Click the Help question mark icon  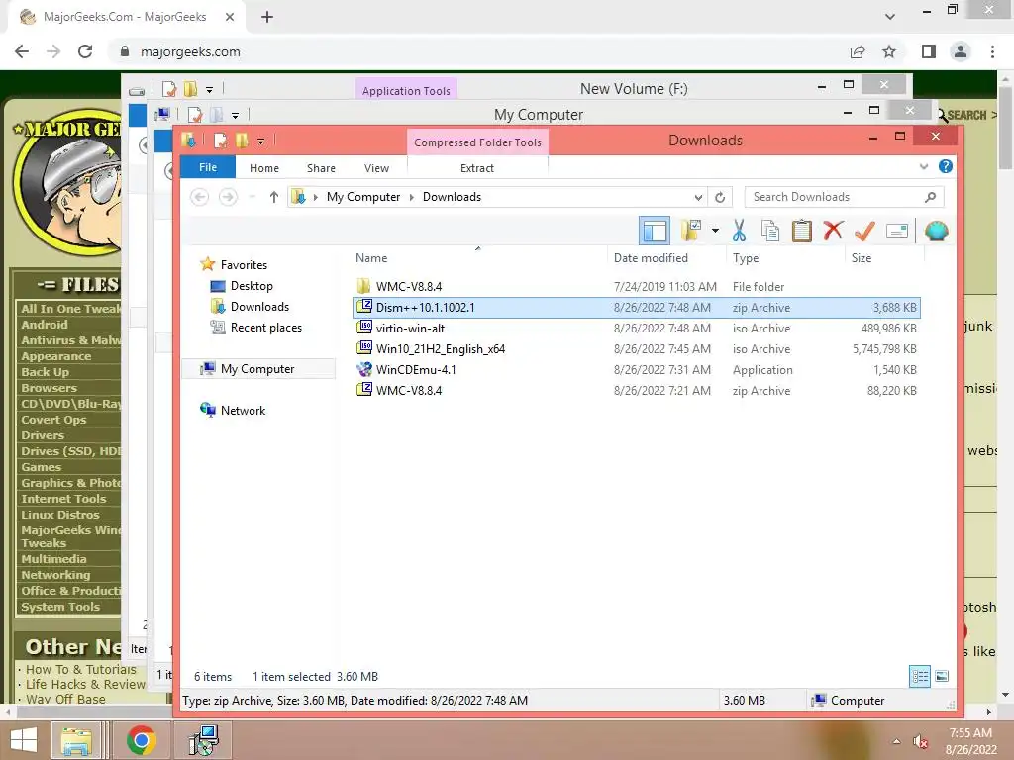pyautogui.click(x=945, y=166)
